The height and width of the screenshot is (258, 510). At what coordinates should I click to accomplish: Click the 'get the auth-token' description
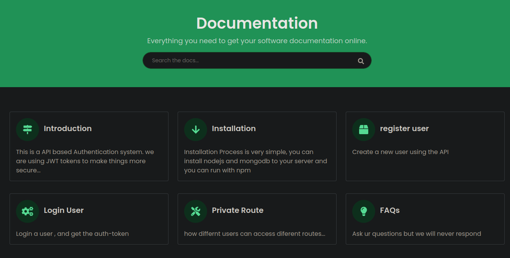[x=72, y=234]
